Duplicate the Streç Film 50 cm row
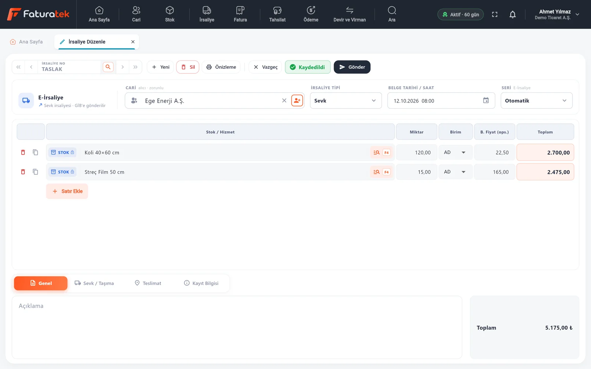The image size is (591, 369). tap(35, 172)
